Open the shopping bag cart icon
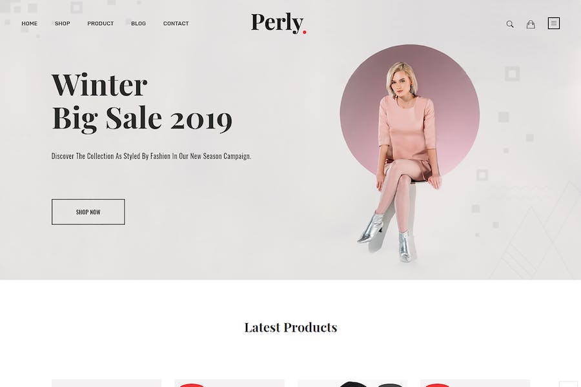This screenshot has height=387, width=581. pyautogui.click(x=531, y=24)
